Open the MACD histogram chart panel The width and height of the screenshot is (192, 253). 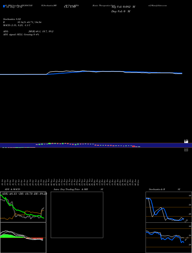[x=23, y=238]
